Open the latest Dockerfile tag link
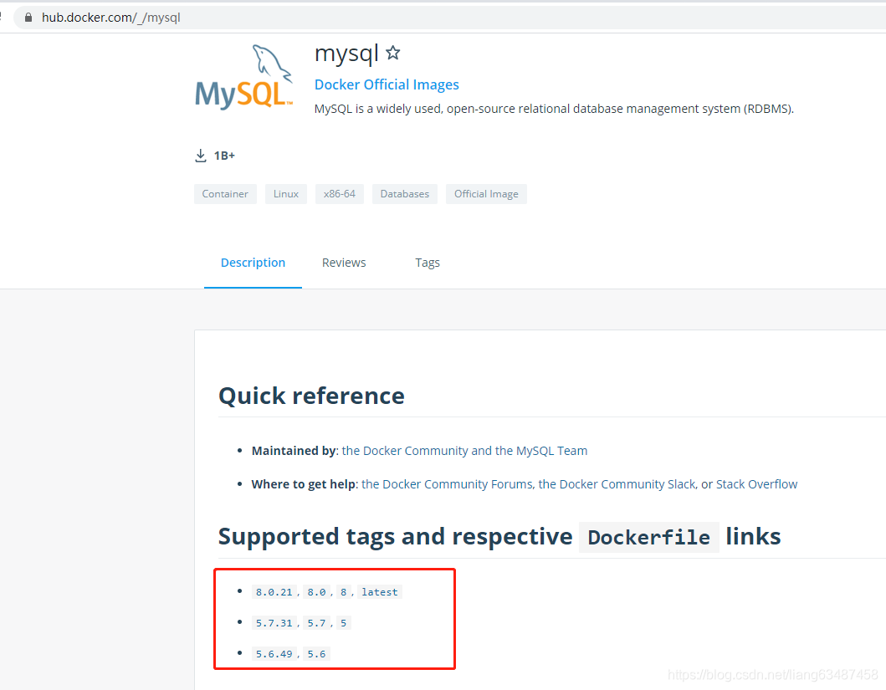This screenshot has width=886, height=690. (x=380, y=592)
